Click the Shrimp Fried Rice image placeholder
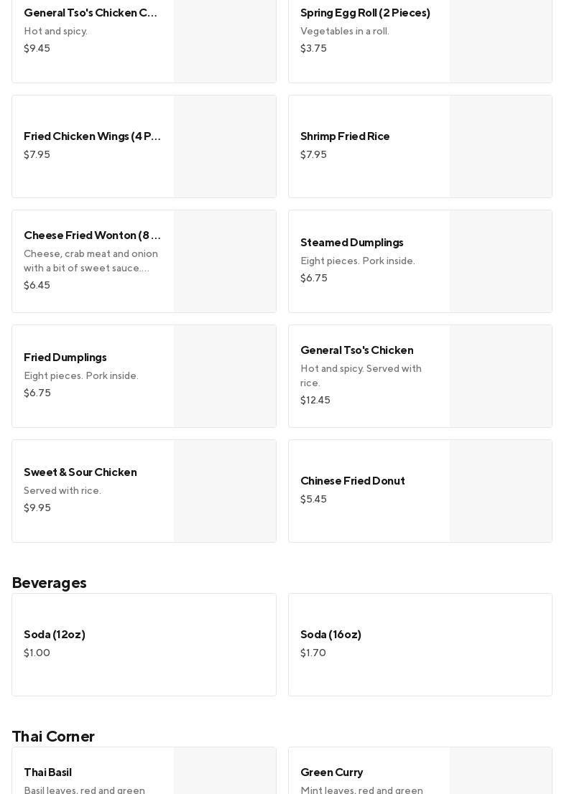 click(501, 146)
